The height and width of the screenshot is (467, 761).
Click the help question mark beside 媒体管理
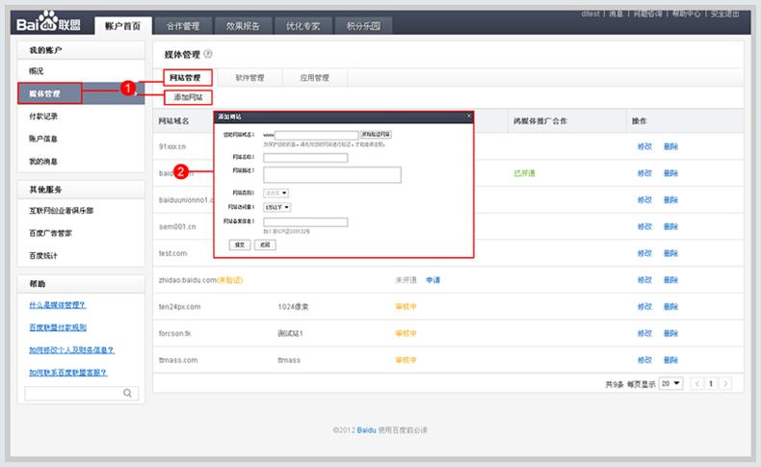tap(208, 55)
